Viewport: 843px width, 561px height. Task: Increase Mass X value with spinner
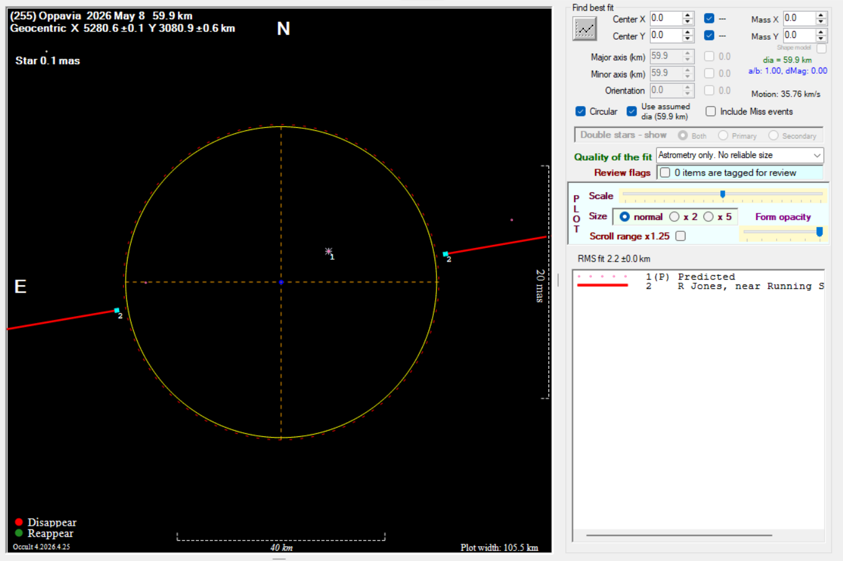tap(821, 15)
